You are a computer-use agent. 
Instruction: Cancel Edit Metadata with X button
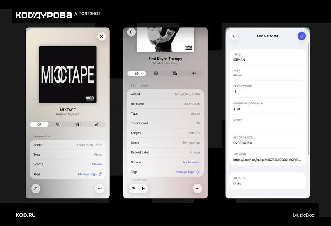point(234,36)
